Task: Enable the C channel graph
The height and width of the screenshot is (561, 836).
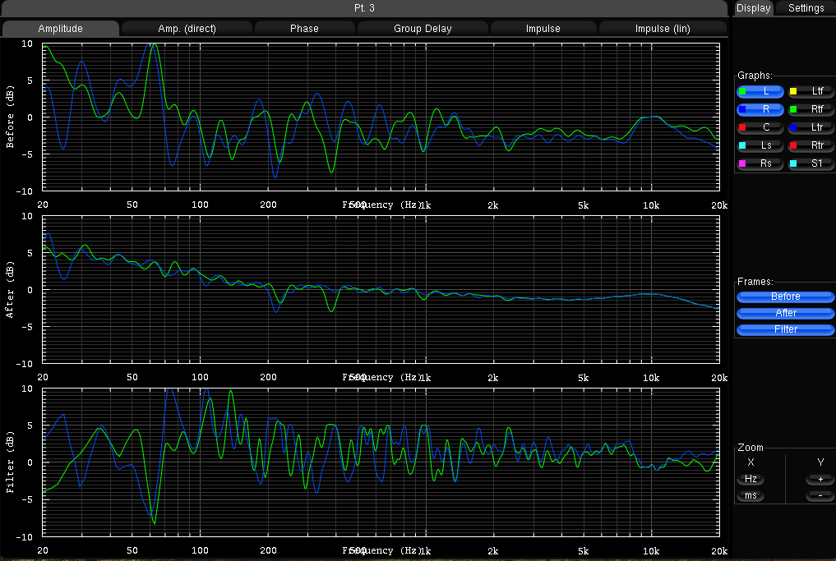Action: (x=760, y=127)
